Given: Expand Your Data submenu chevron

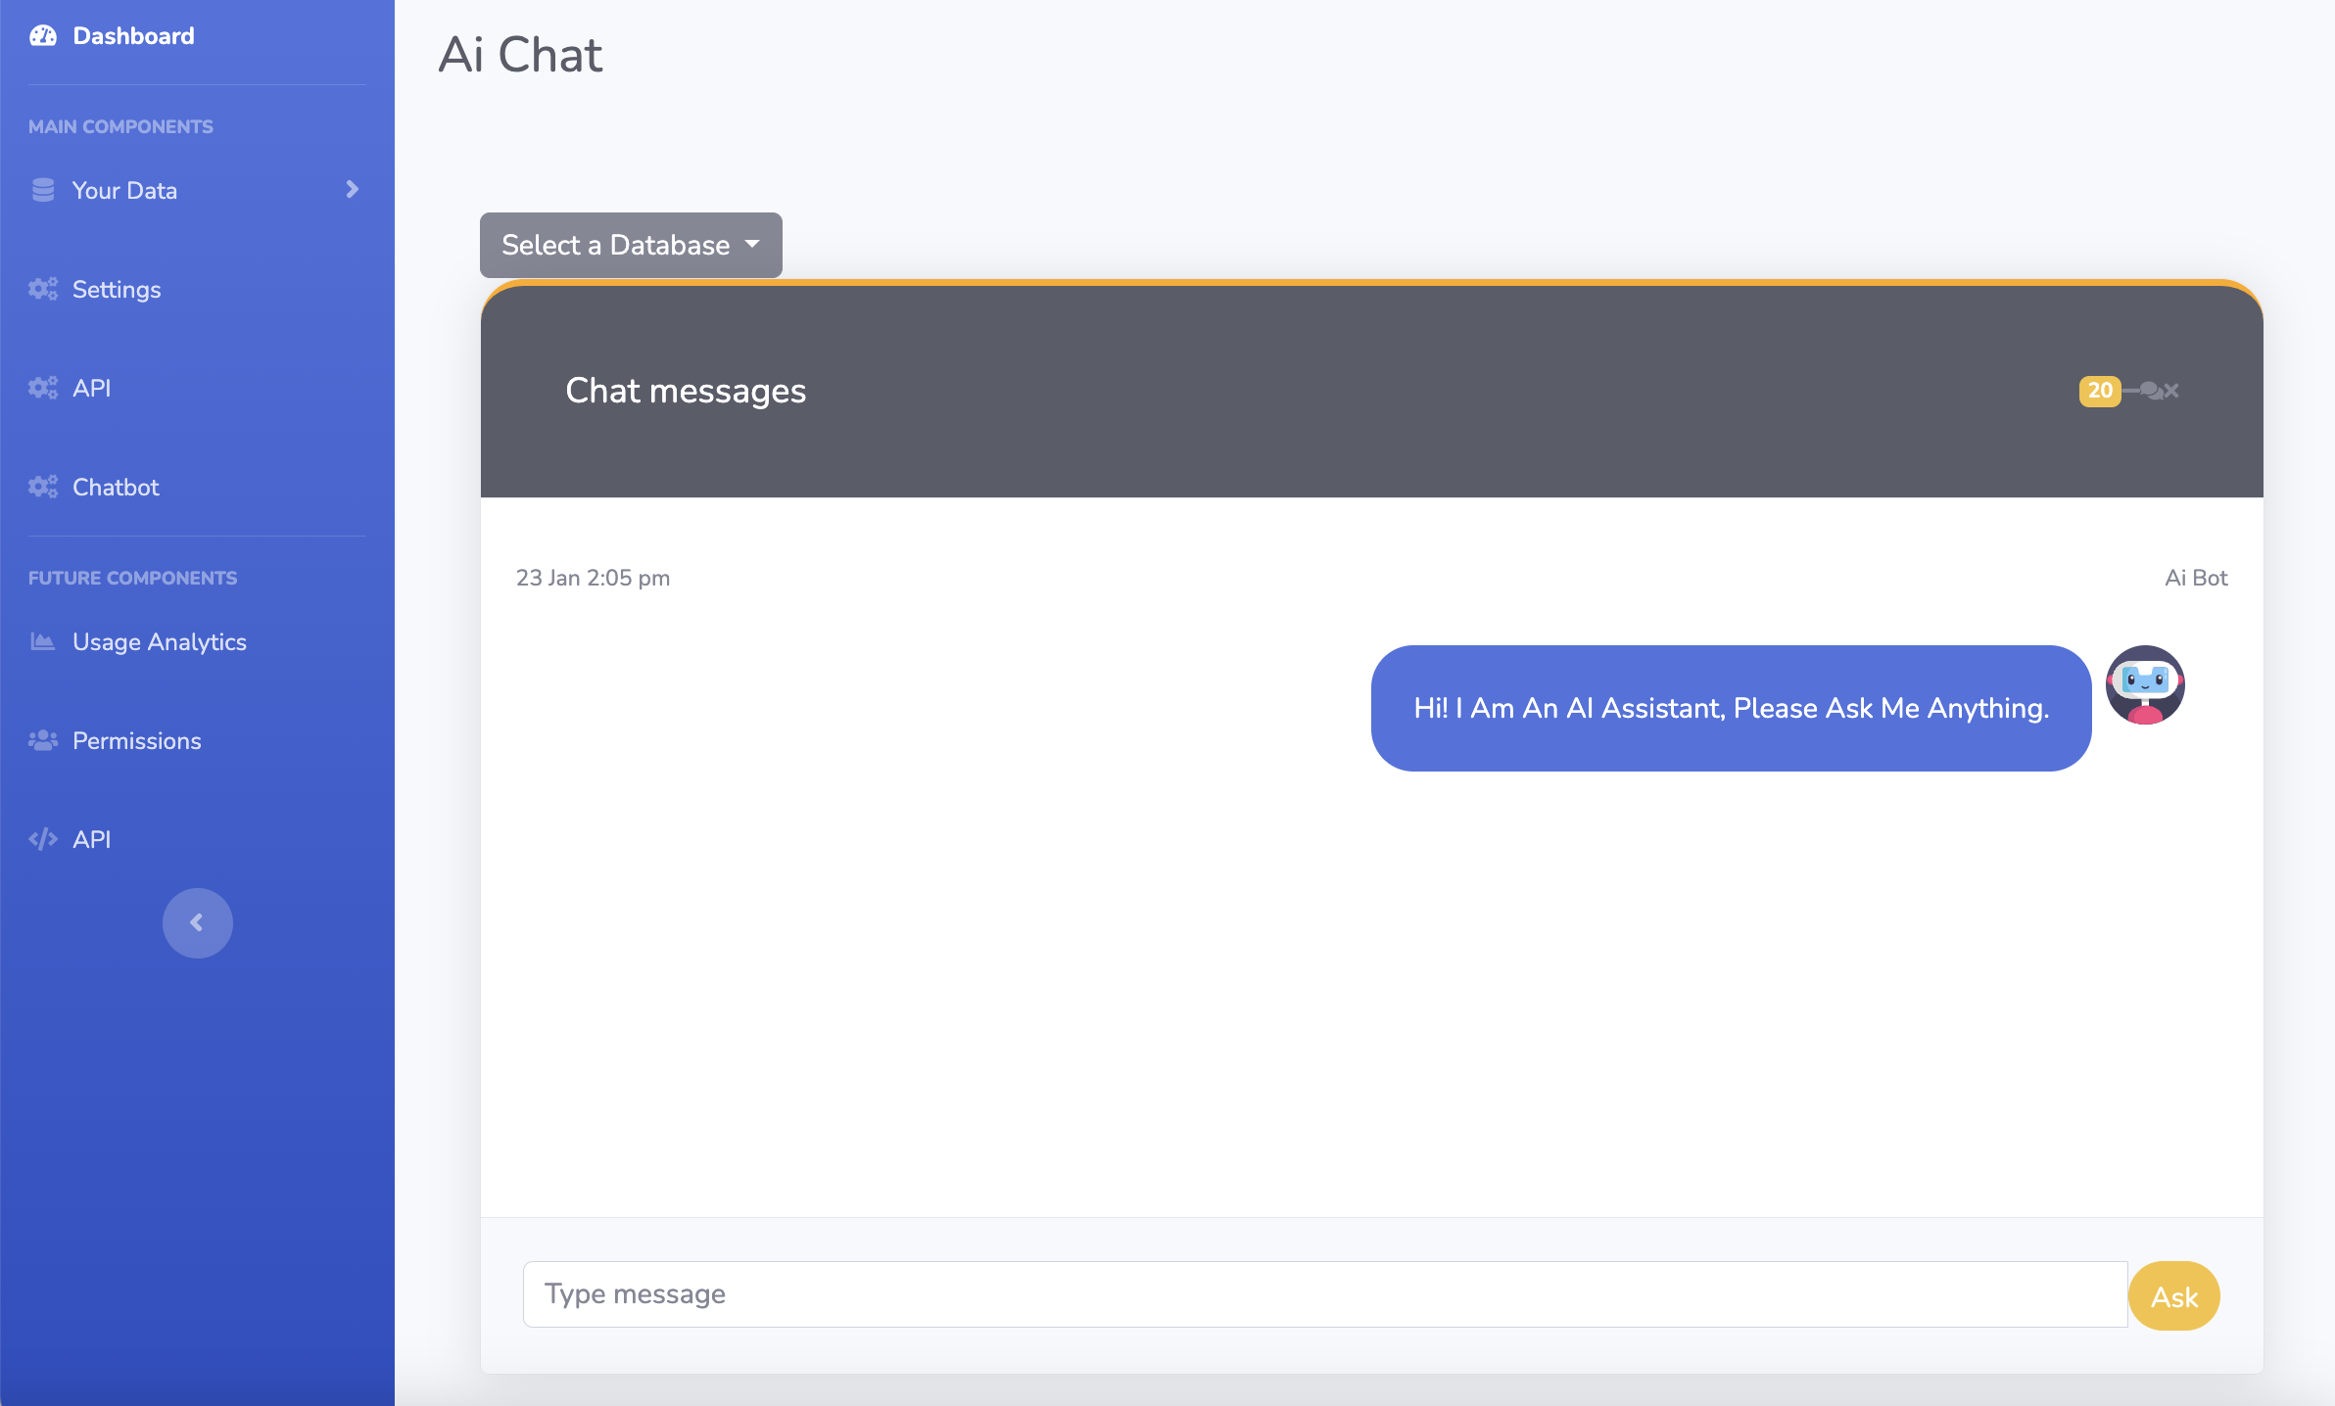Looking at the screenshot, I should (353, 189).
